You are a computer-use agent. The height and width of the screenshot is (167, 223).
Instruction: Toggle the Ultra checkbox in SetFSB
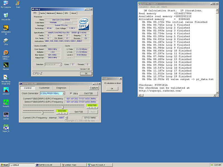click(x=71, y=93)
